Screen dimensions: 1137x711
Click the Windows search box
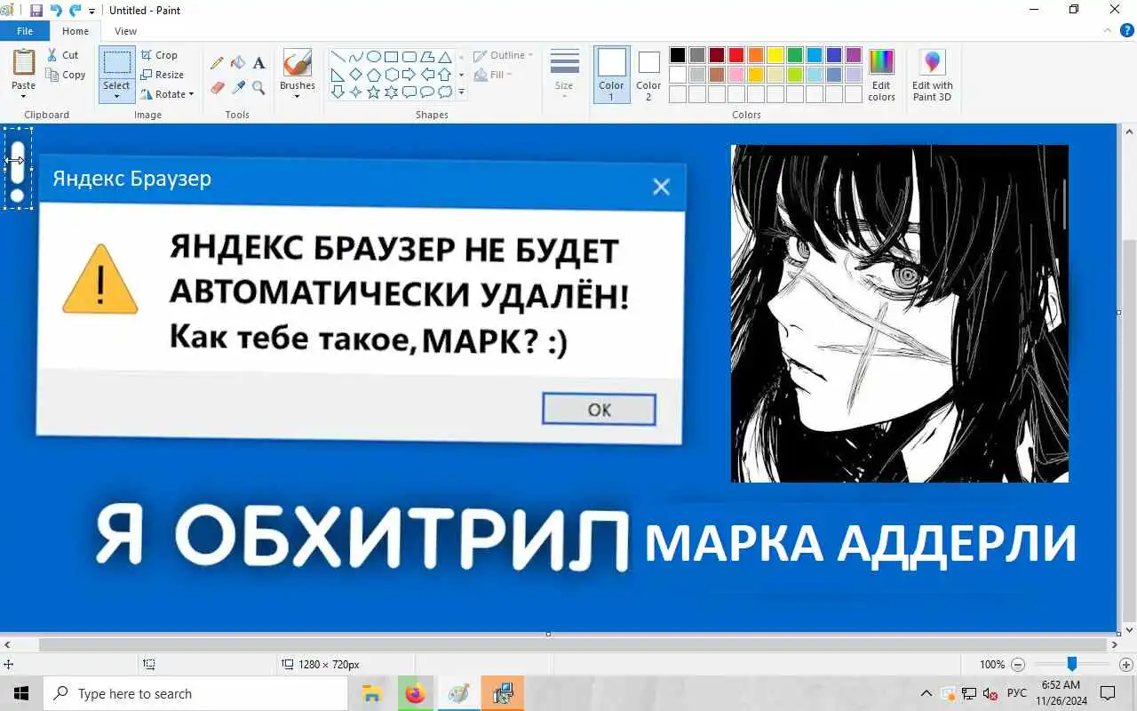click(x=196, y=694)
